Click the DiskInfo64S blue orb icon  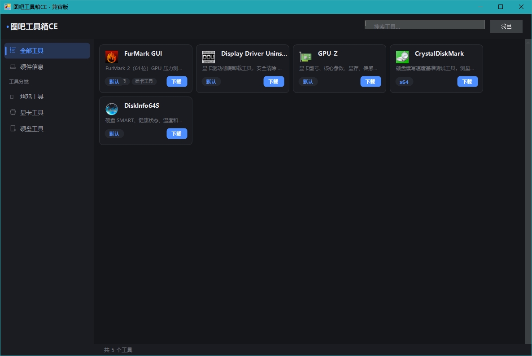(112, 109)
